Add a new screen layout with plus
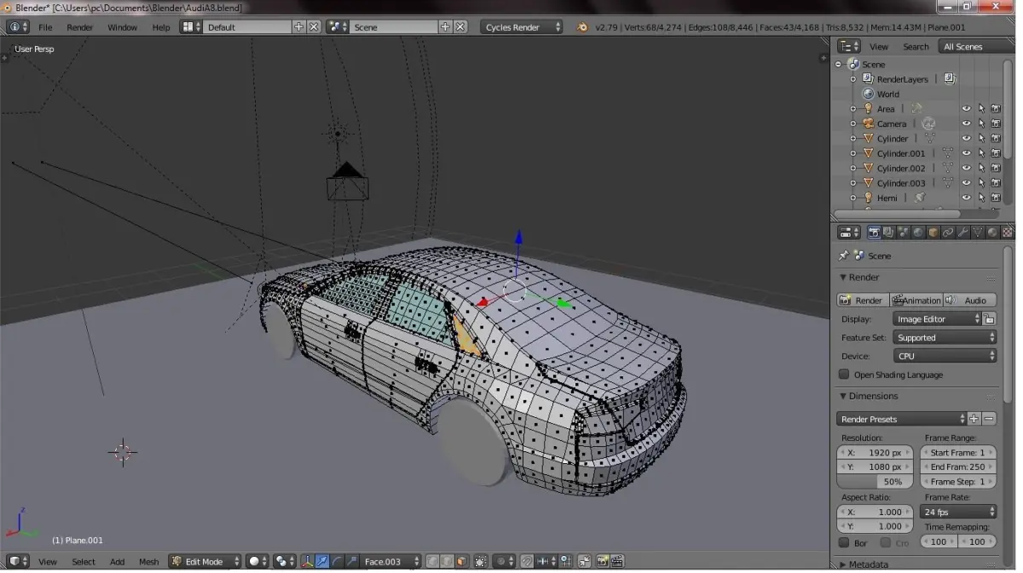Viewport: 1023px width, 573px height. [298, 27]
